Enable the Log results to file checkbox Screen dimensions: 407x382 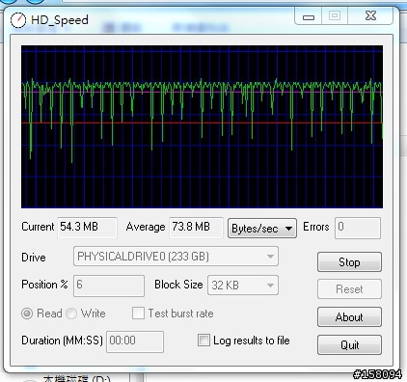pos(203,341)
